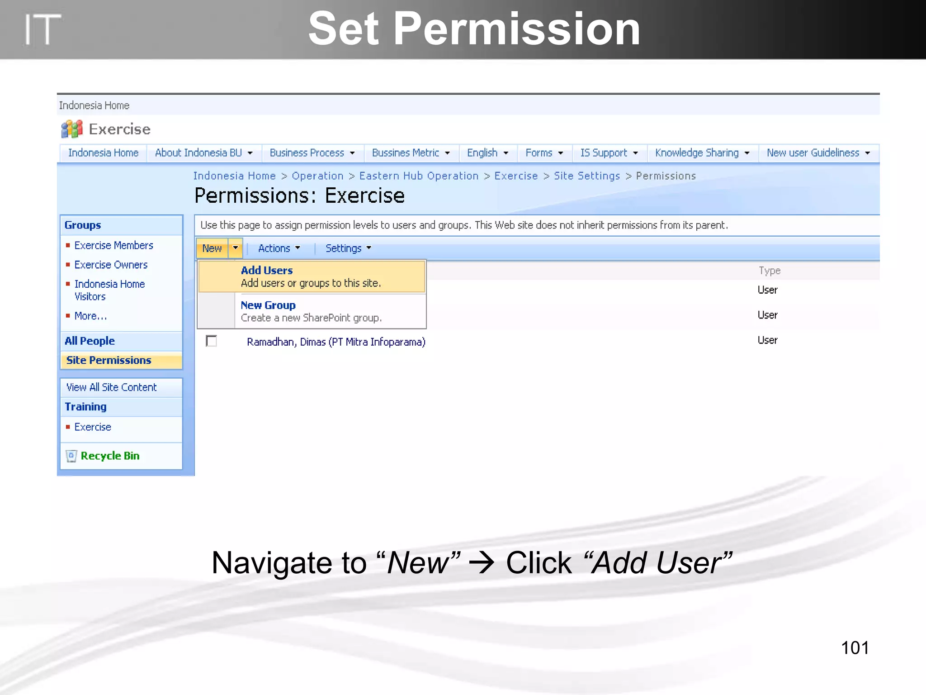Click Operation in breadcrumb

coord(317,176)
